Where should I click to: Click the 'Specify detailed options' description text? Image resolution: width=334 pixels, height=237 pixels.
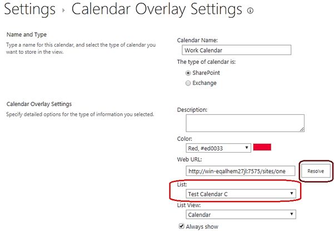pyautogui.click(x=80, y=114)
